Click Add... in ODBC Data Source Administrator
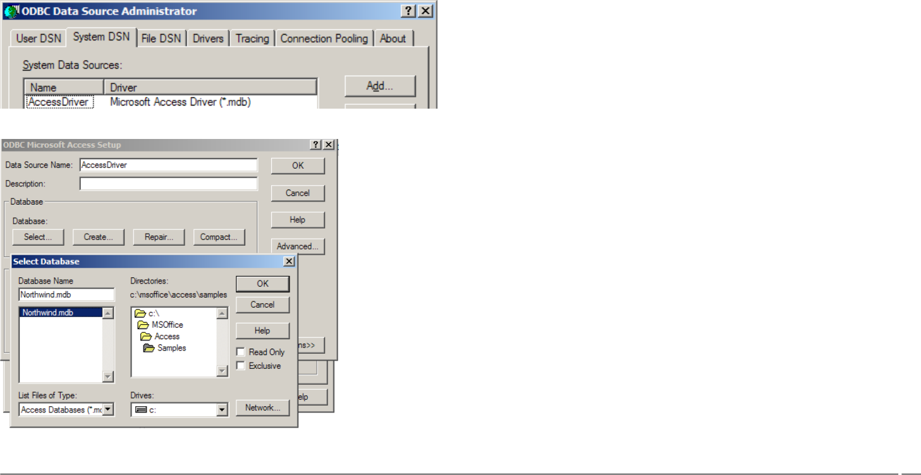Image resolution: width=921 pixels, height=475 pixels. coord(380,87)
